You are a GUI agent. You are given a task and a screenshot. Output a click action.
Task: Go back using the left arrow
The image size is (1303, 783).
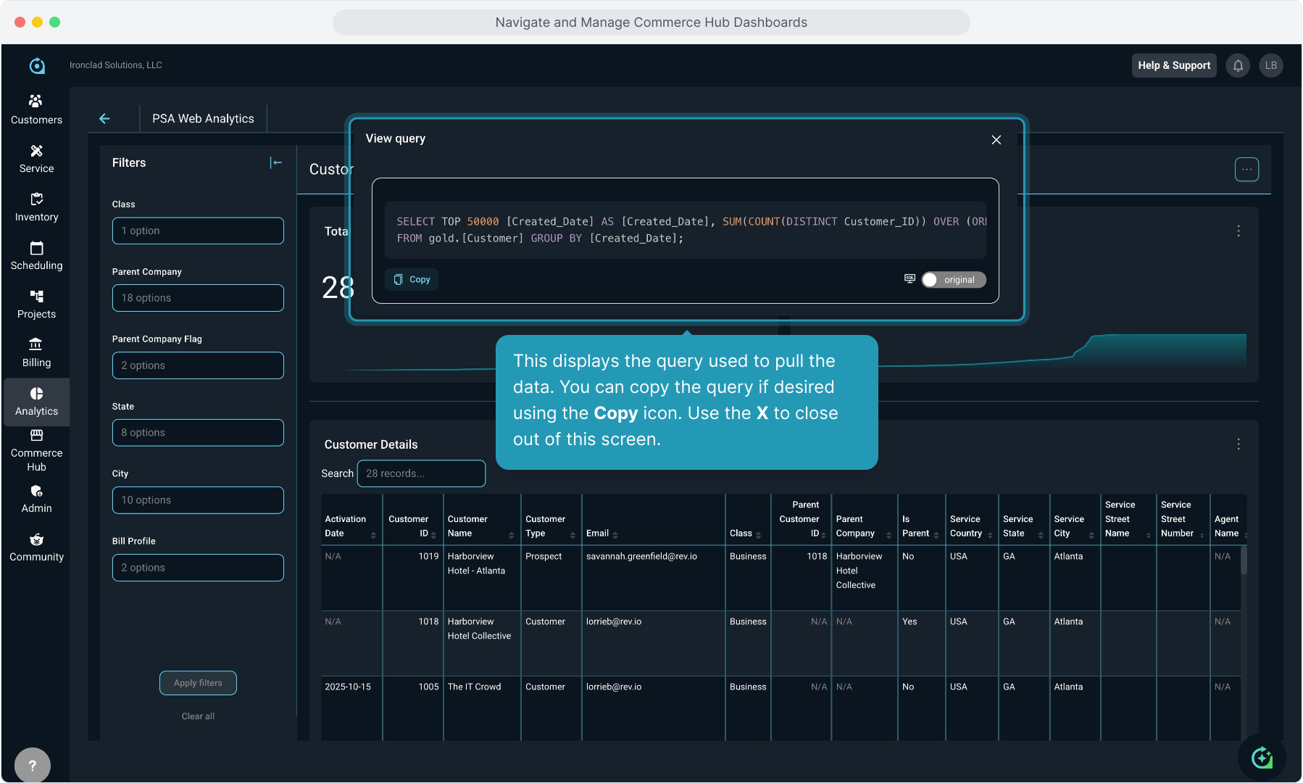[x=104, y=119]
